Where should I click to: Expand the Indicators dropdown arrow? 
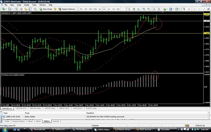click(x=167, y=9)
